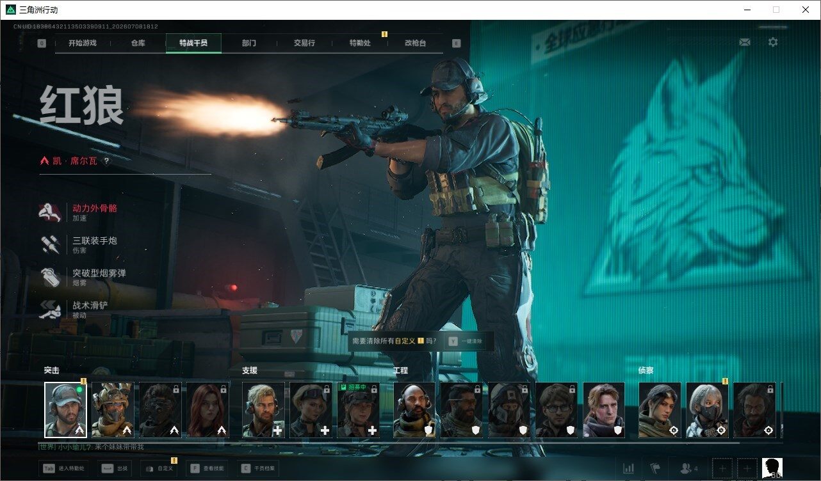Select the operator portrait marked 招募中
Image resolution: width=821 pixels, height=481 pixels.
click(x=359, y=410)
